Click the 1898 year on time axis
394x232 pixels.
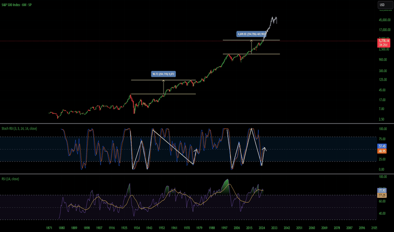pos(87,228)
